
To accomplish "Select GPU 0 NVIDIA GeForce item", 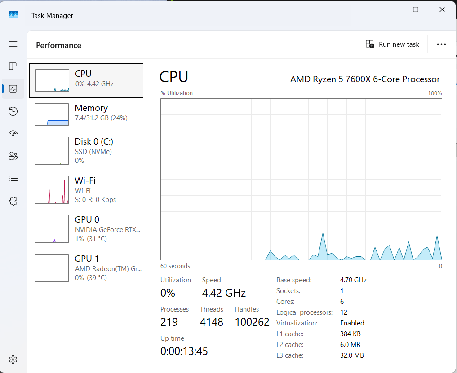I will tap(86, 229).
